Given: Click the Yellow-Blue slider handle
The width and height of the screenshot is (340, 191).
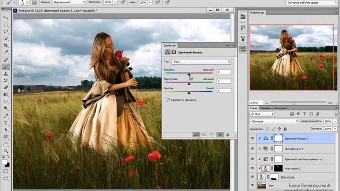Looking at the screenshot, I should pos(189,93).
